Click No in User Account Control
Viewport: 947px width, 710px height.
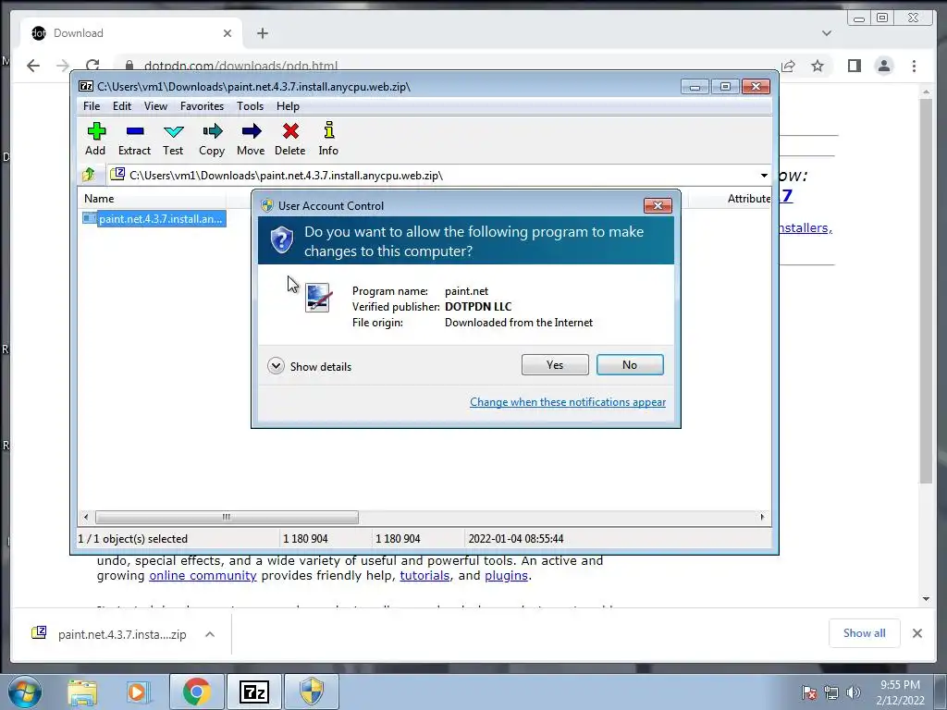pos(630,364)
